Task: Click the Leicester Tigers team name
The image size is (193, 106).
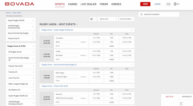Action: (x=61, y=77)
